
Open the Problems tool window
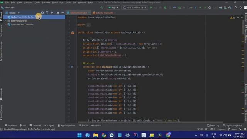11,125
